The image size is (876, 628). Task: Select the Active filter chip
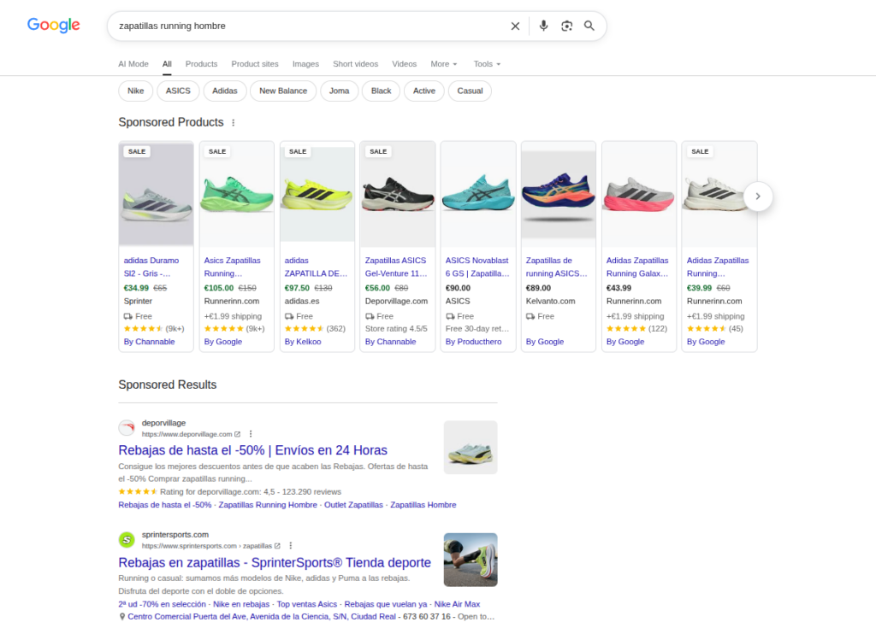point(424,91)
